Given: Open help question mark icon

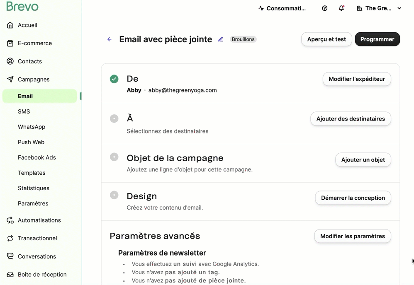Looking at the screenshot, I should tap(325, 8).
